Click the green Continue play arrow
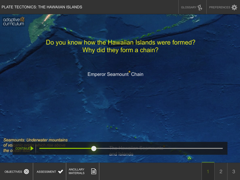This screenshot has width=240, height=180. tap(32, 148)
